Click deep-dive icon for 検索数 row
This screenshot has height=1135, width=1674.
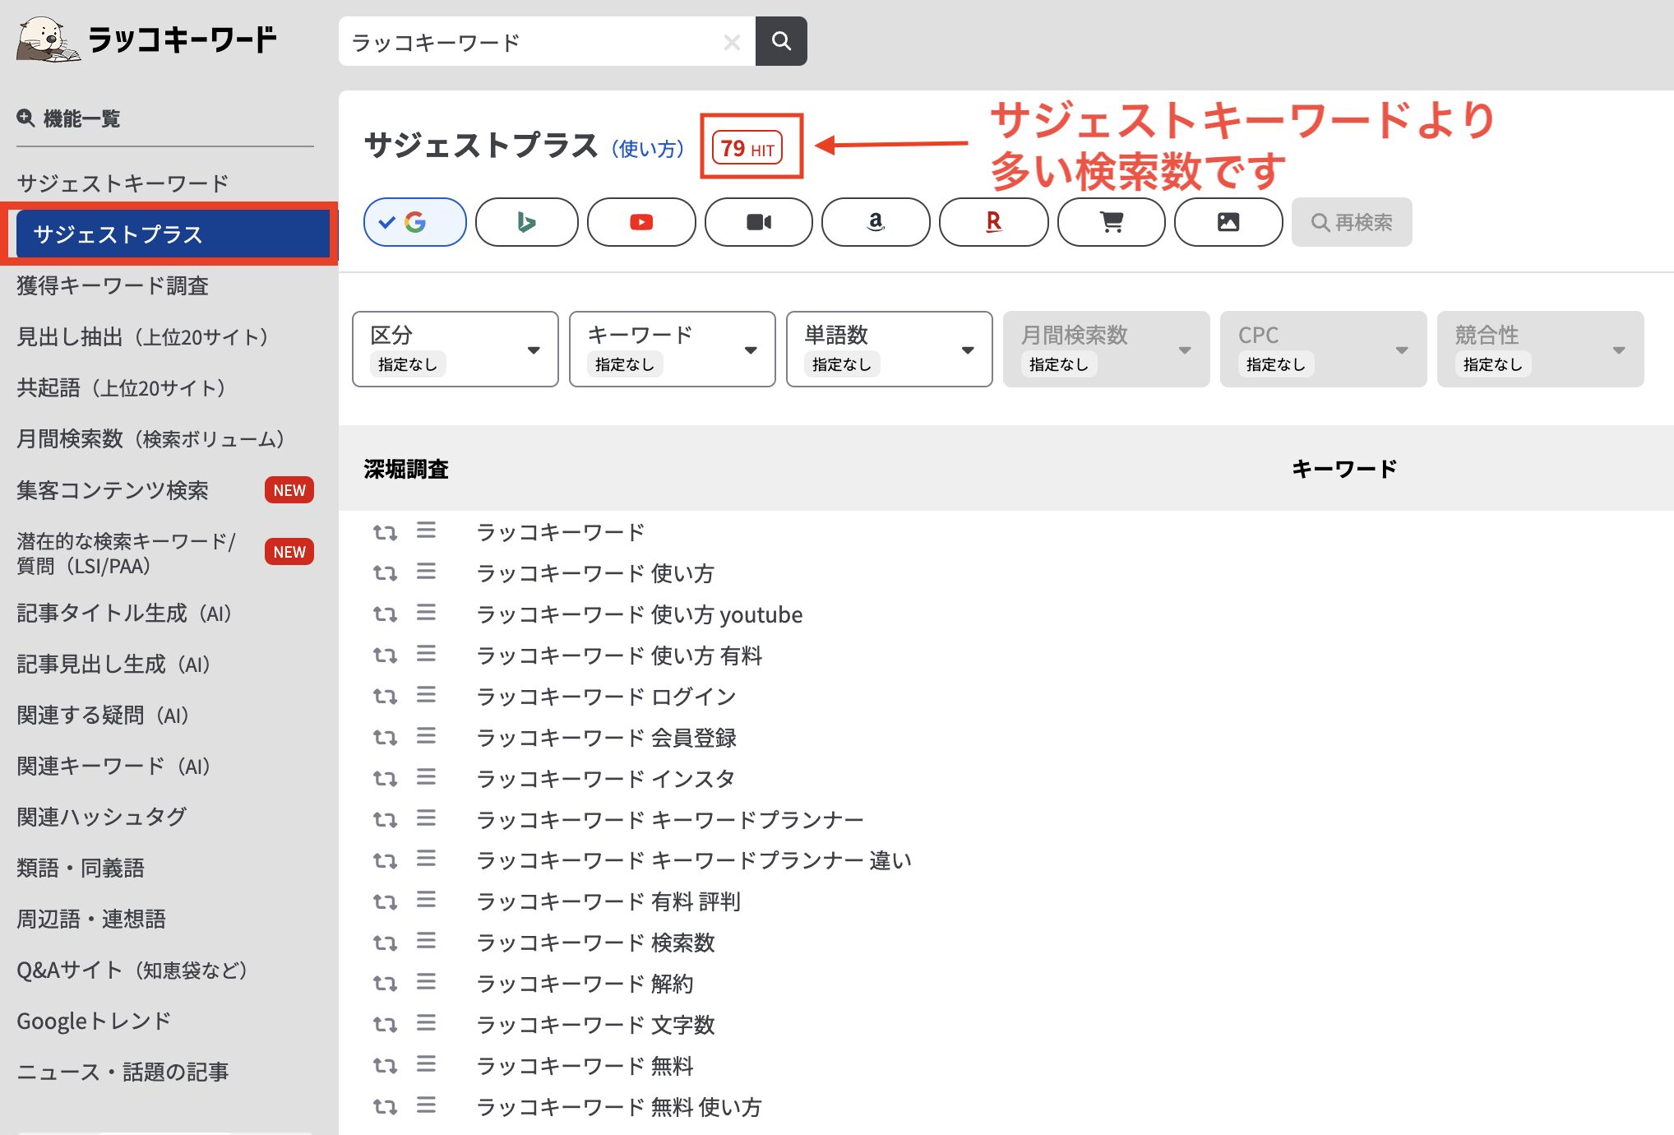pyautogui.click(x=385, y=943)
